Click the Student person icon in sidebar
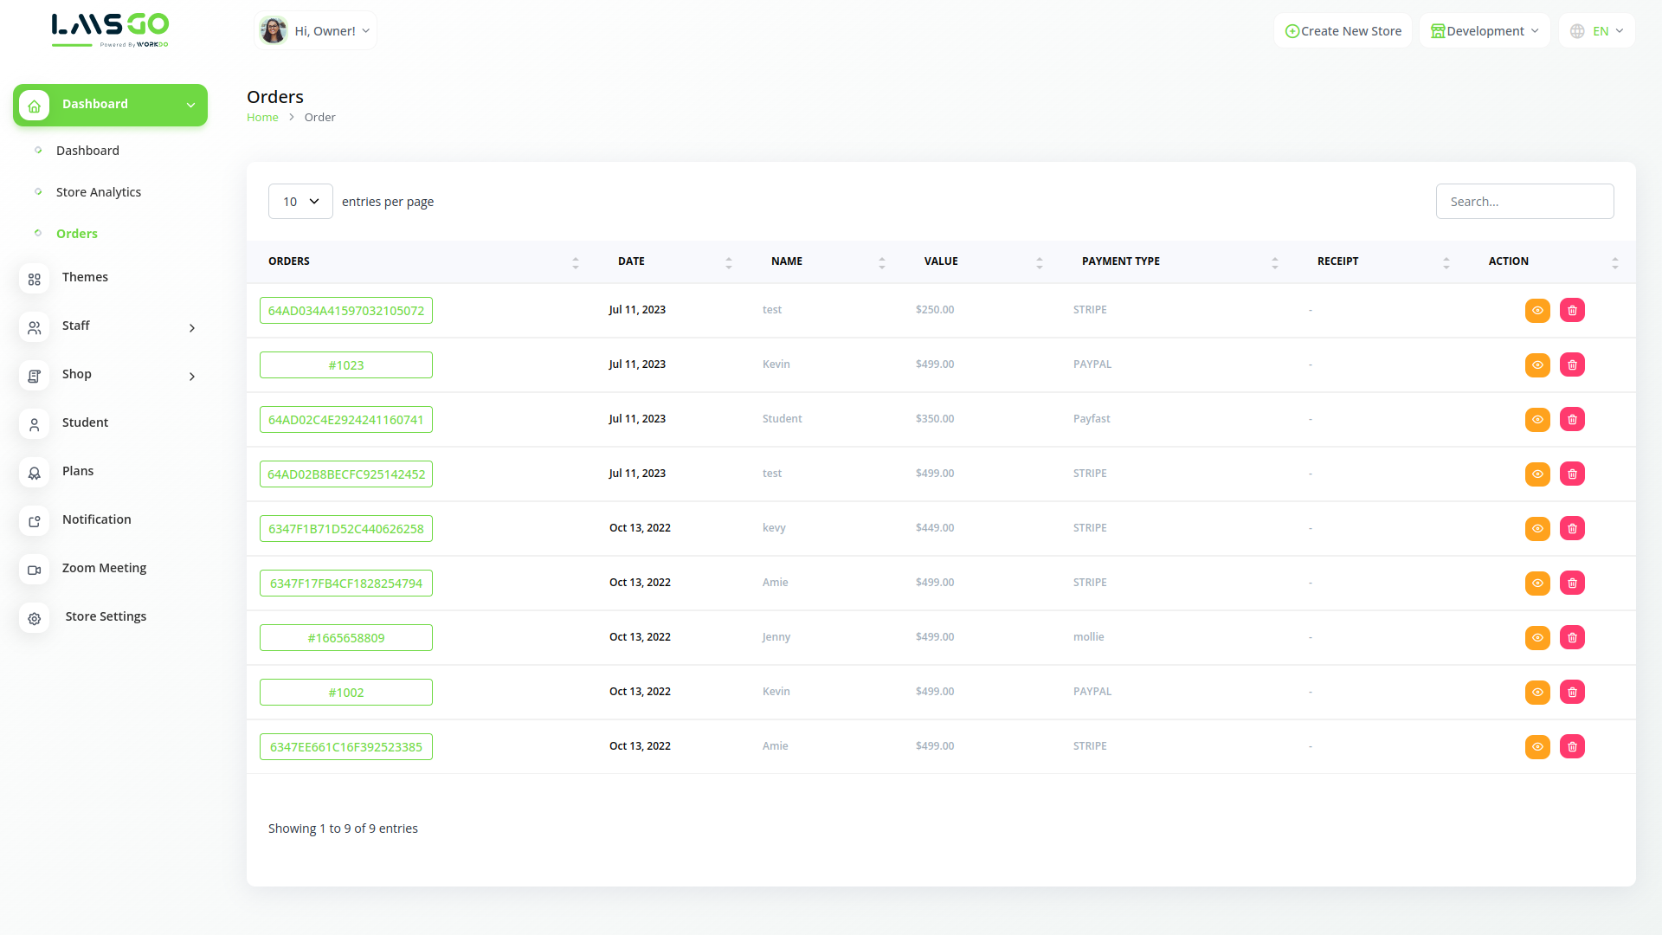Viewport: 1662px width, 935px height. (x=34, y=424)
